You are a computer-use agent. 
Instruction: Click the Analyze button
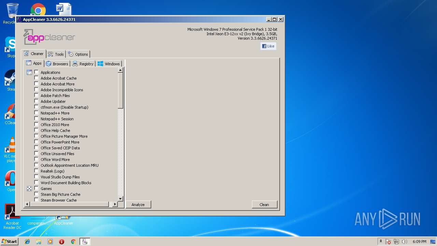click(x=138, y=205)
